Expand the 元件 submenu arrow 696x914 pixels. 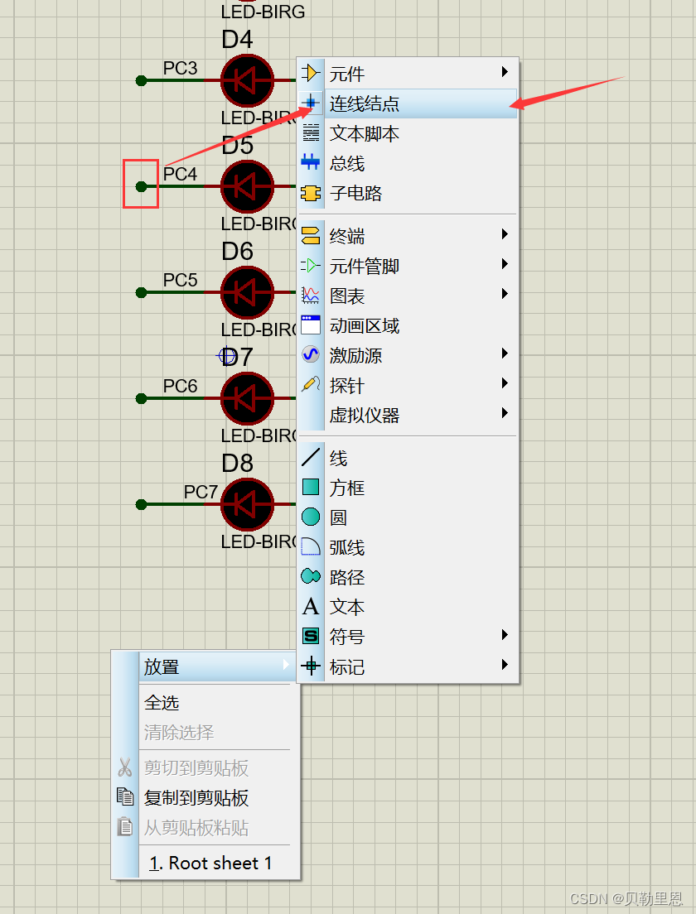tap(505, 72)
